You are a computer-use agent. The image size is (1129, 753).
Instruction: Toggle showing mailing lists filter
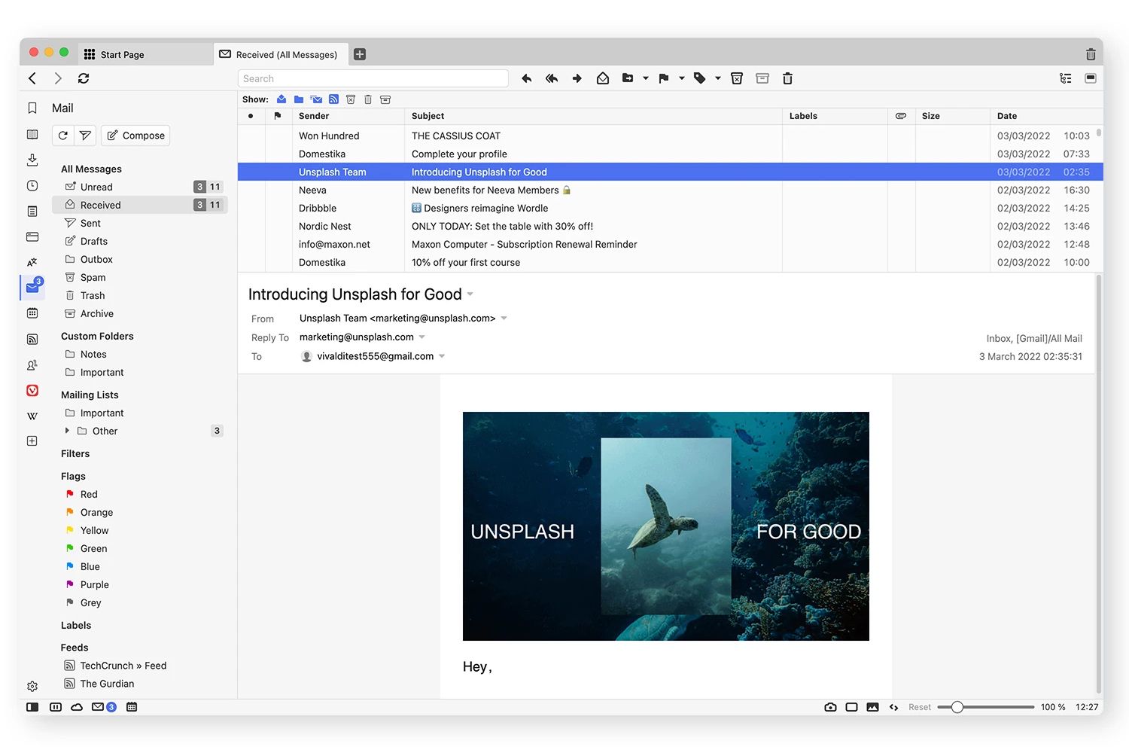[x=316, y=99]
